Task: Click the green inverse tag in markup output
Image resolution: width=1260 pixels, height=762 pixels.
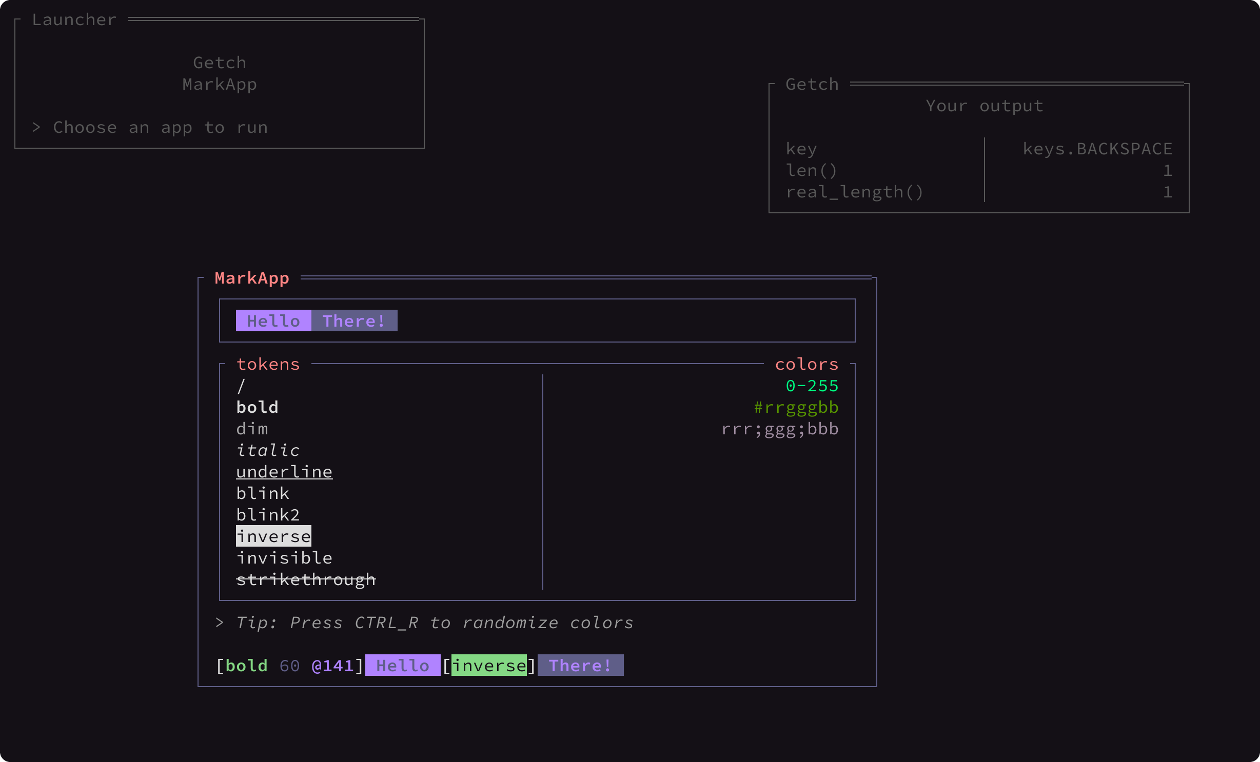Action: tap(489, 666)
